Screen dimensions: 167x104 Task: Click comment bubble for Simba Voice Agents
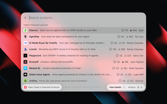[118, 75]
